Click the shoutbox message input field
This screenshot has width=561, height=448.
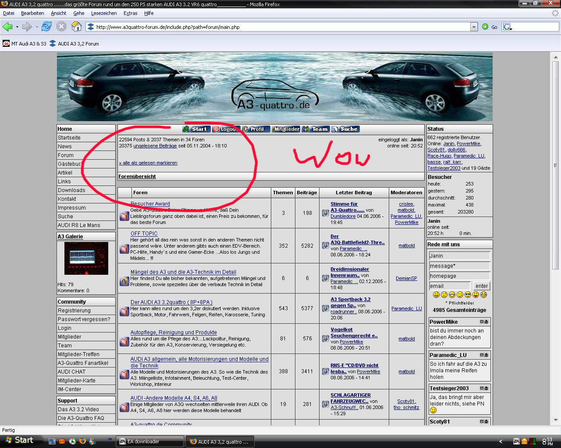click(x=459, y=266)
